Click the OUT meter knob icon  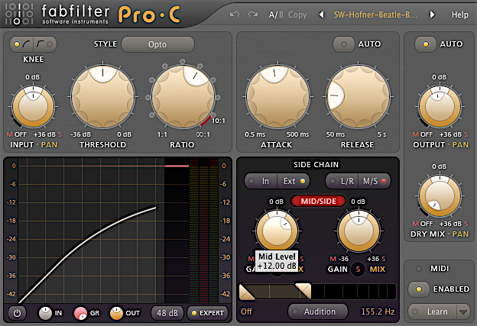[116, 313]
